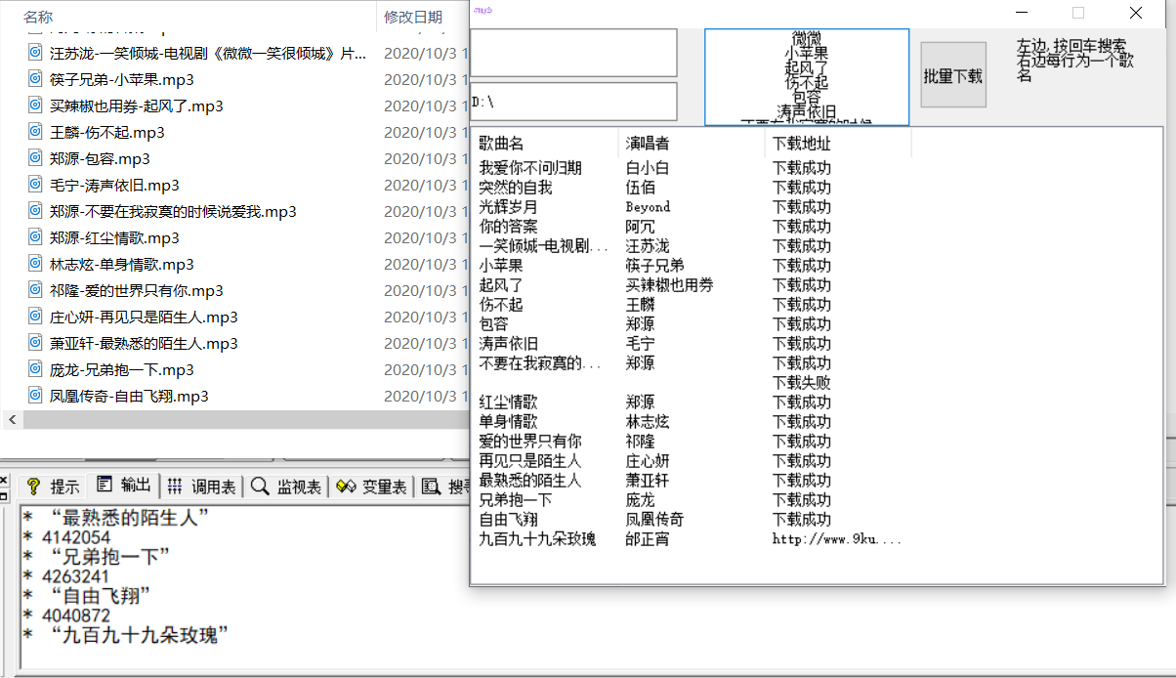Click the 下载地址 column header
Image resolution: width=1176 pixels, height=678 pixels.
coord(838,144)
